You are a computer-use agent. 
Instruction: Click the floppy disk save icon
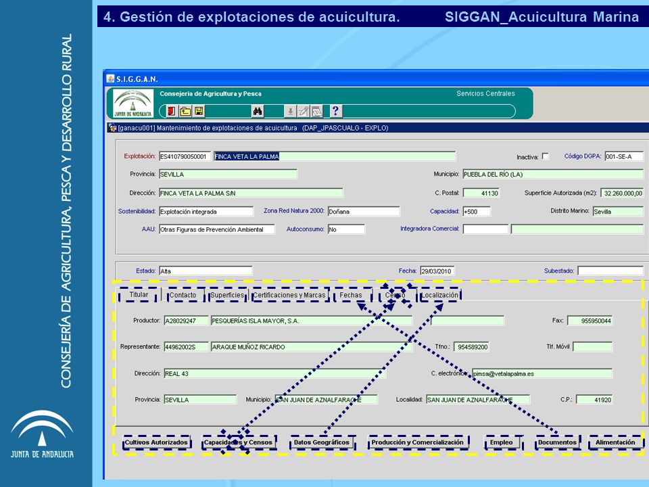199,111
